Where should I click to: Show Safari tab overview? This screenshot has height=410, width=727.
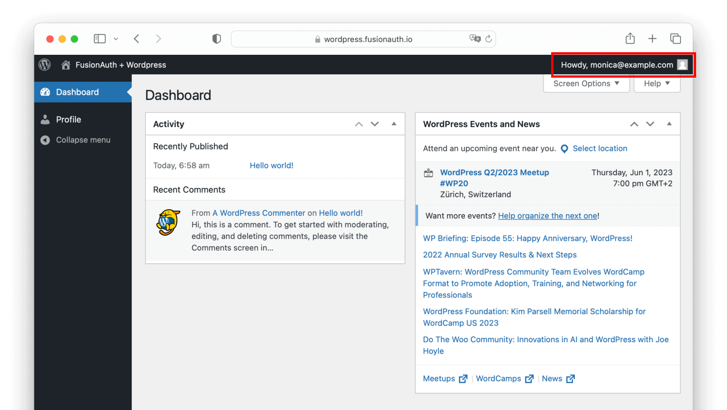click(676, 39)
